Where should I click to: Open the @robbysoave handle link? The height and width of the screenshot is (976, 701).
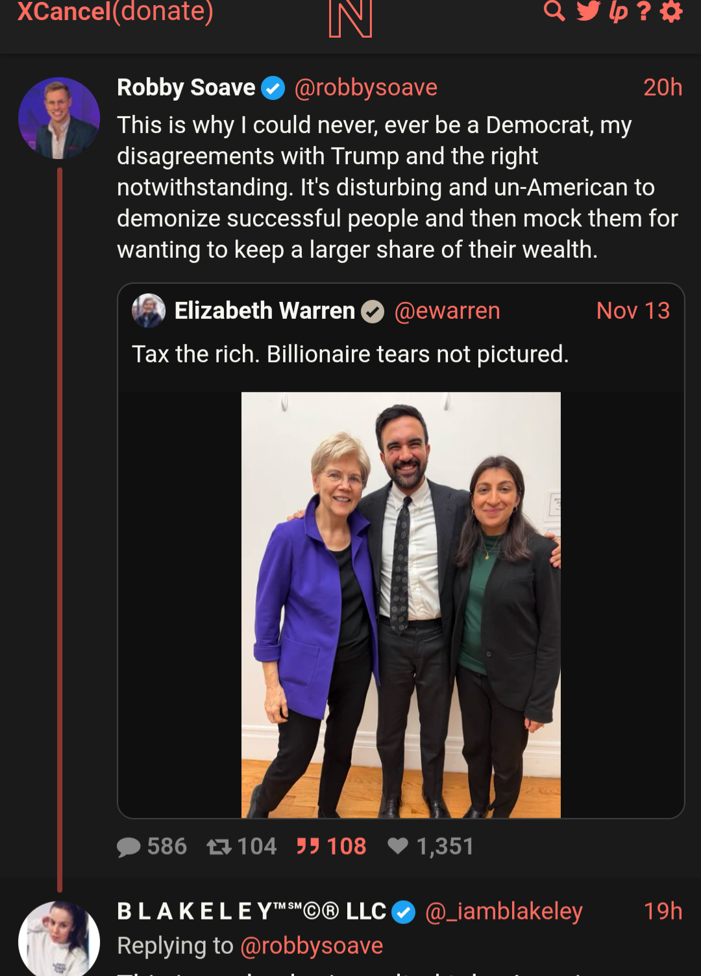(365, 88)
